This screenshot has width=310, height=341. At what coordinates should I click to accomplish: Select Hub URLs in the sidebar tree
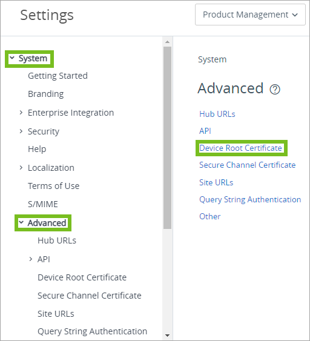click(57, 240)
